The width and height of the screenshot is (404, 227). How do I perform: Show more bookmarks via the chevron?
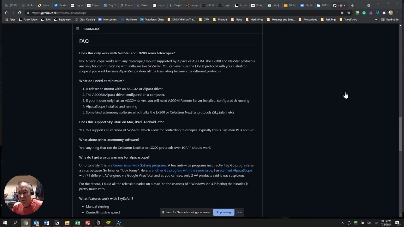tap(376, 20)
